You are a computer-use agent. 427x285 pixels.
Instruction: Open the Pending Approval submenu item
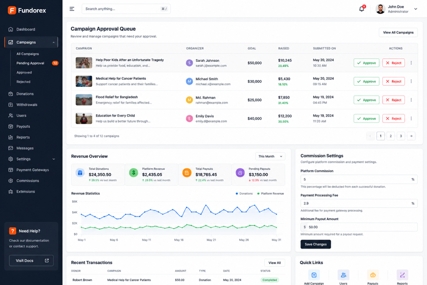pos(30,63)
